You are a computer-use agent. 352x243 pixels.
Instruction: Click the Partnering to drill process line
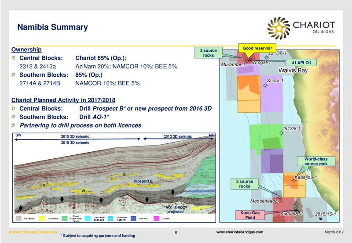click(81, 125)
